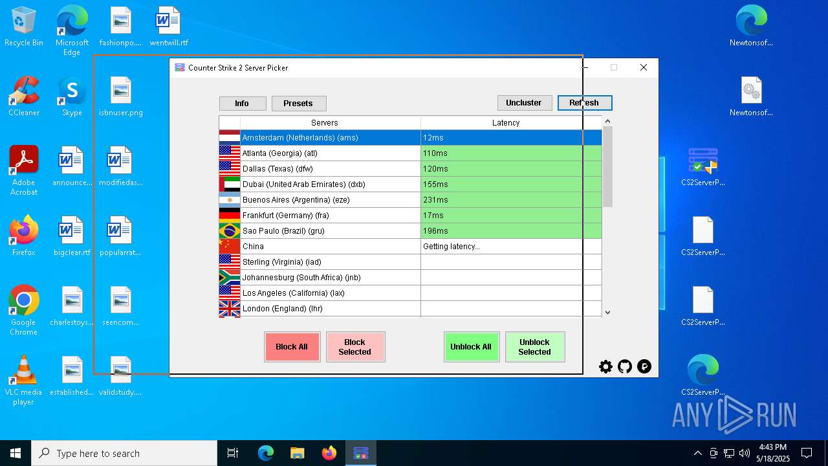Click the UAE flag icon
828x466 pixels.
click(x=230, y=184)
